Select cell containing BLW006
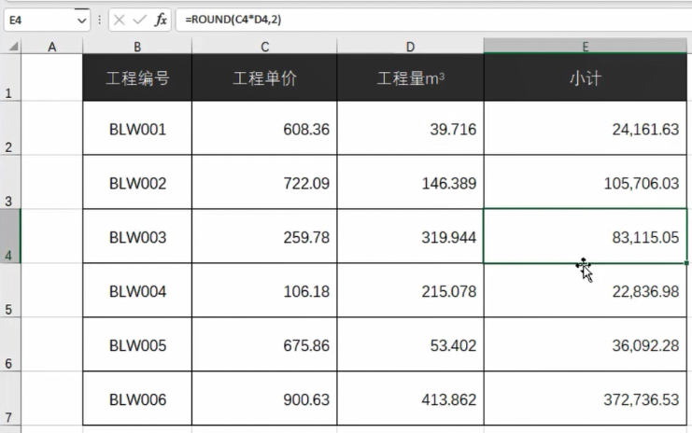 coord(137,398)
